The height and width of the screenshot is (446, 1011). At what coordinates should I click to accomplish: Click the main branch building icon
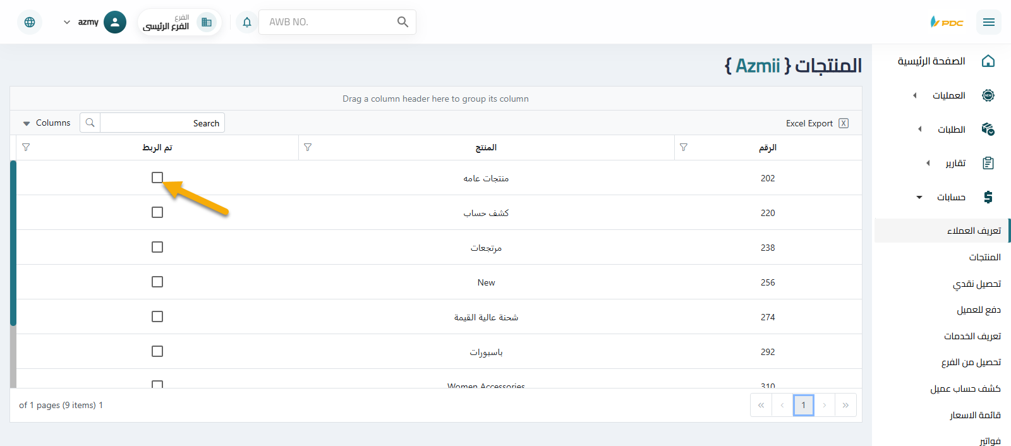pos(207,22)
